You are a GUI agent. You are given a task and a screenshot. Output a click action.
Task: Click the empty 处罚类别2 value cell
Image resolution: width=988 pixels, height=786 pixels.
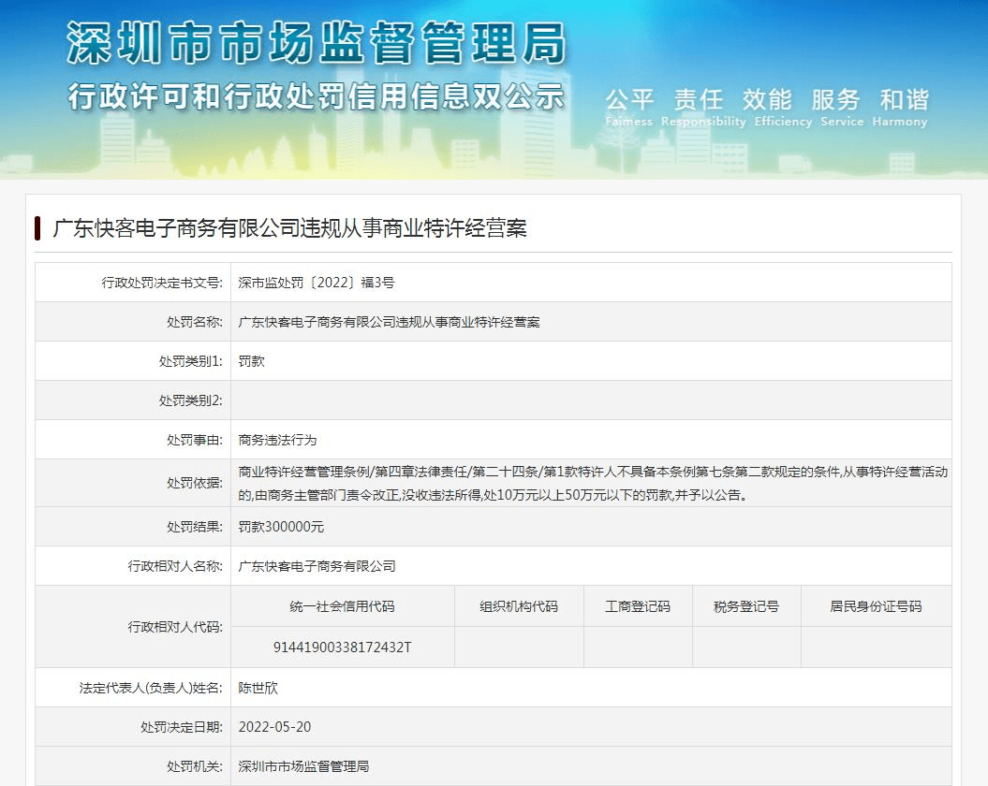(x=590, y=400)
